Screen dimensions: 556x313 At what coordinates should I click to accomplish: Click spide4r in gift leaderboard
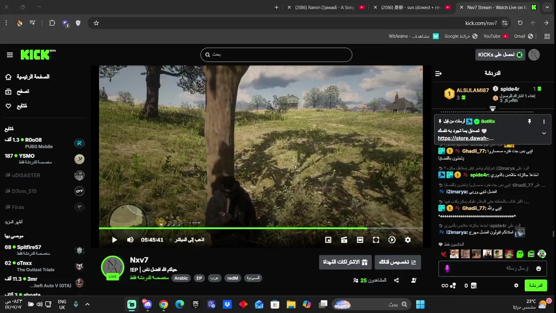point(510,89)
